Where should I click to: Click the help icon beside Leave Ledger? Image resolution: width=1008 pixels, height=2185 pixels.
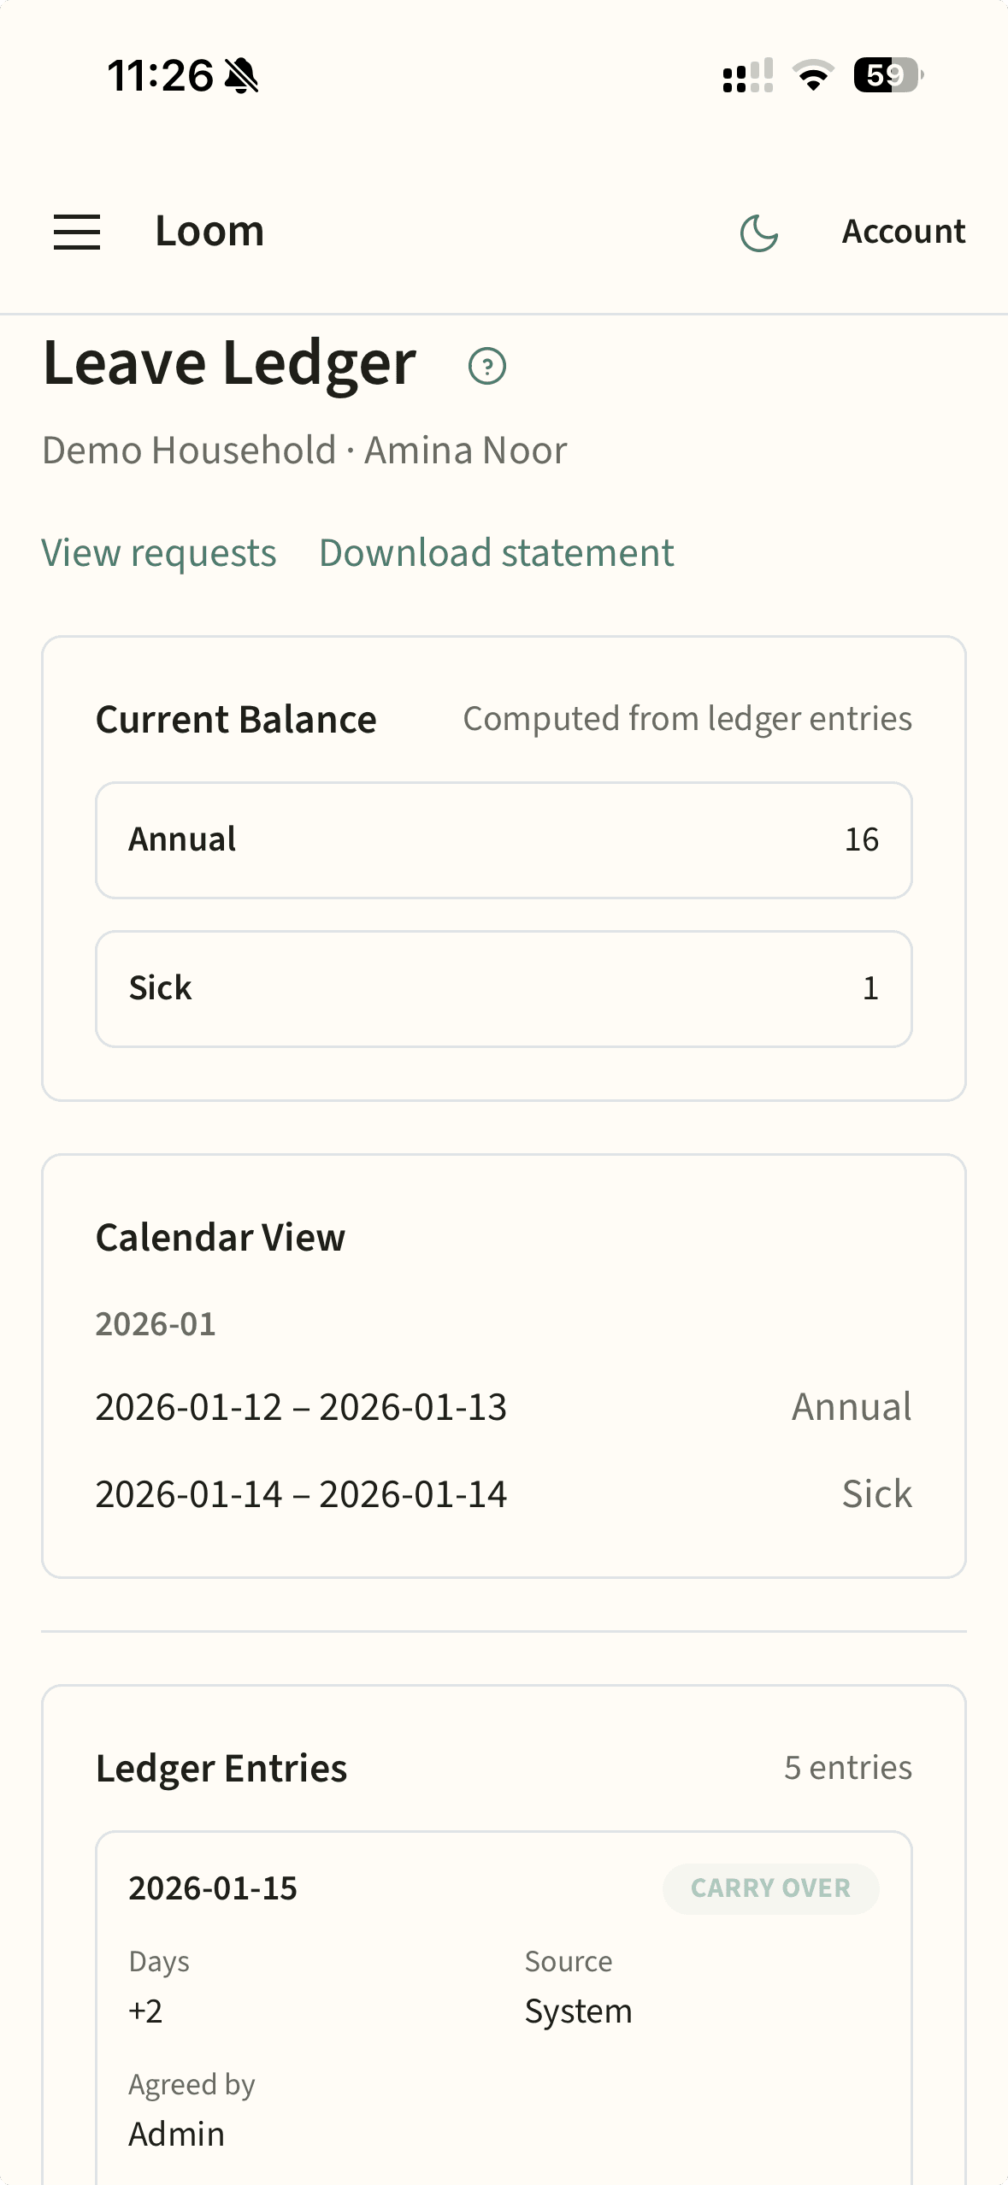coord(487,367)
